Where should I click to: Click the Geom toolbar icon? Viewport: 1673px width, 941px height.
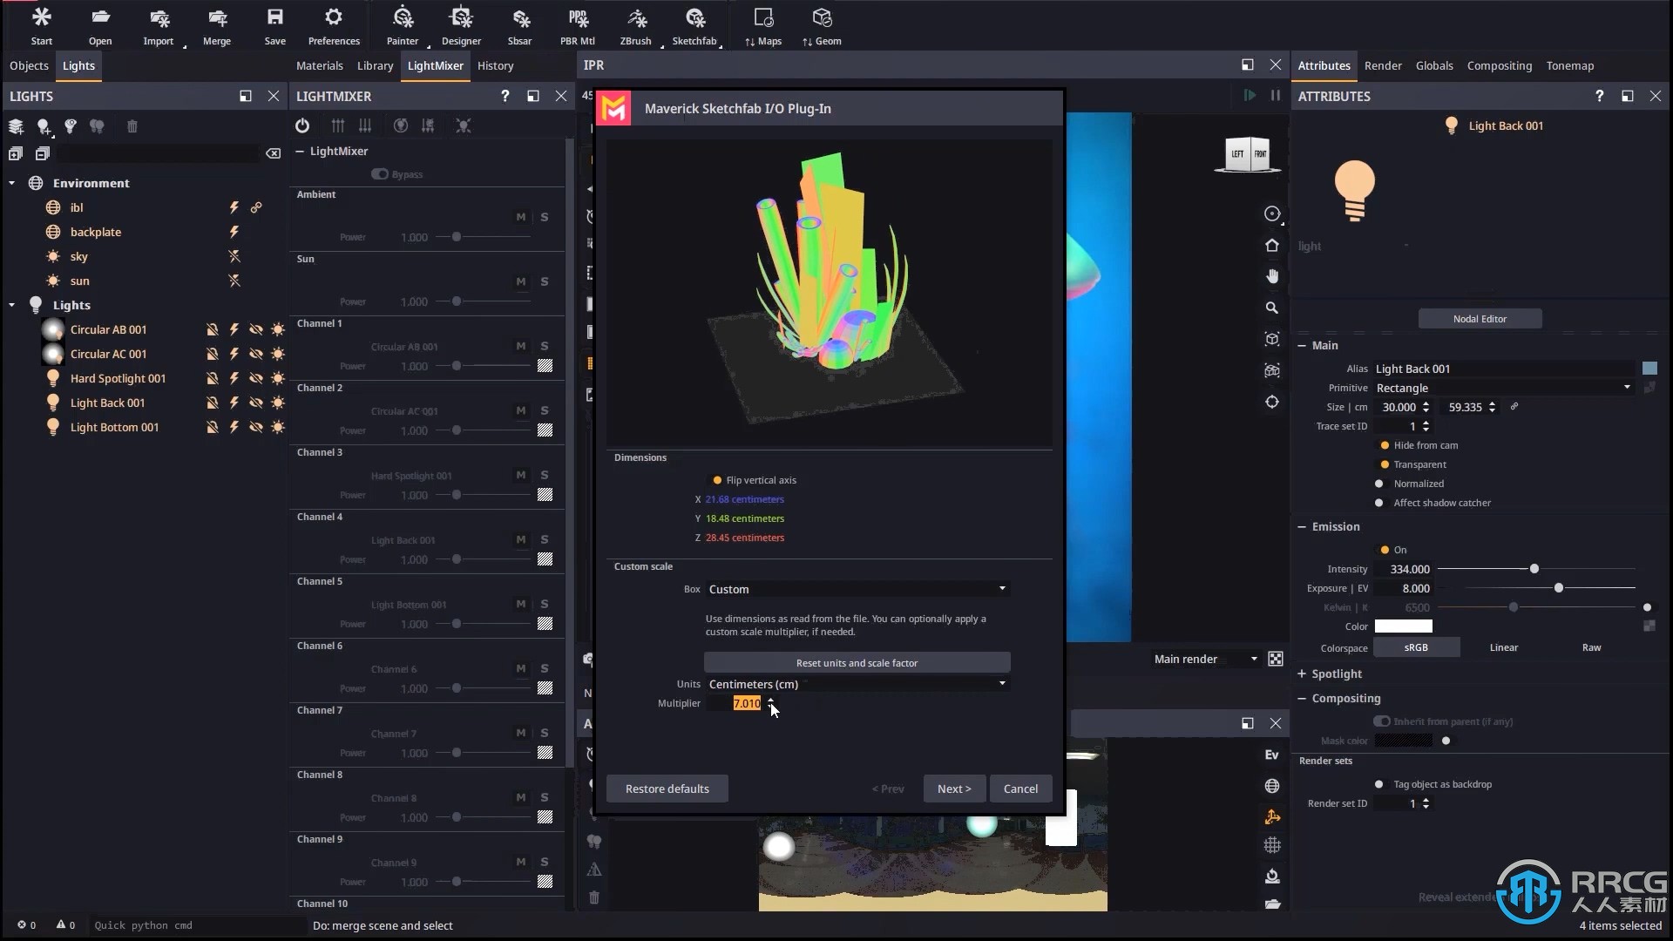click(x=823, y=26)
